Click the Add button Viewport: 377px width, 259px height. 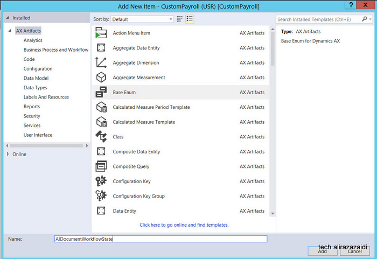click(x=323, y=251)
